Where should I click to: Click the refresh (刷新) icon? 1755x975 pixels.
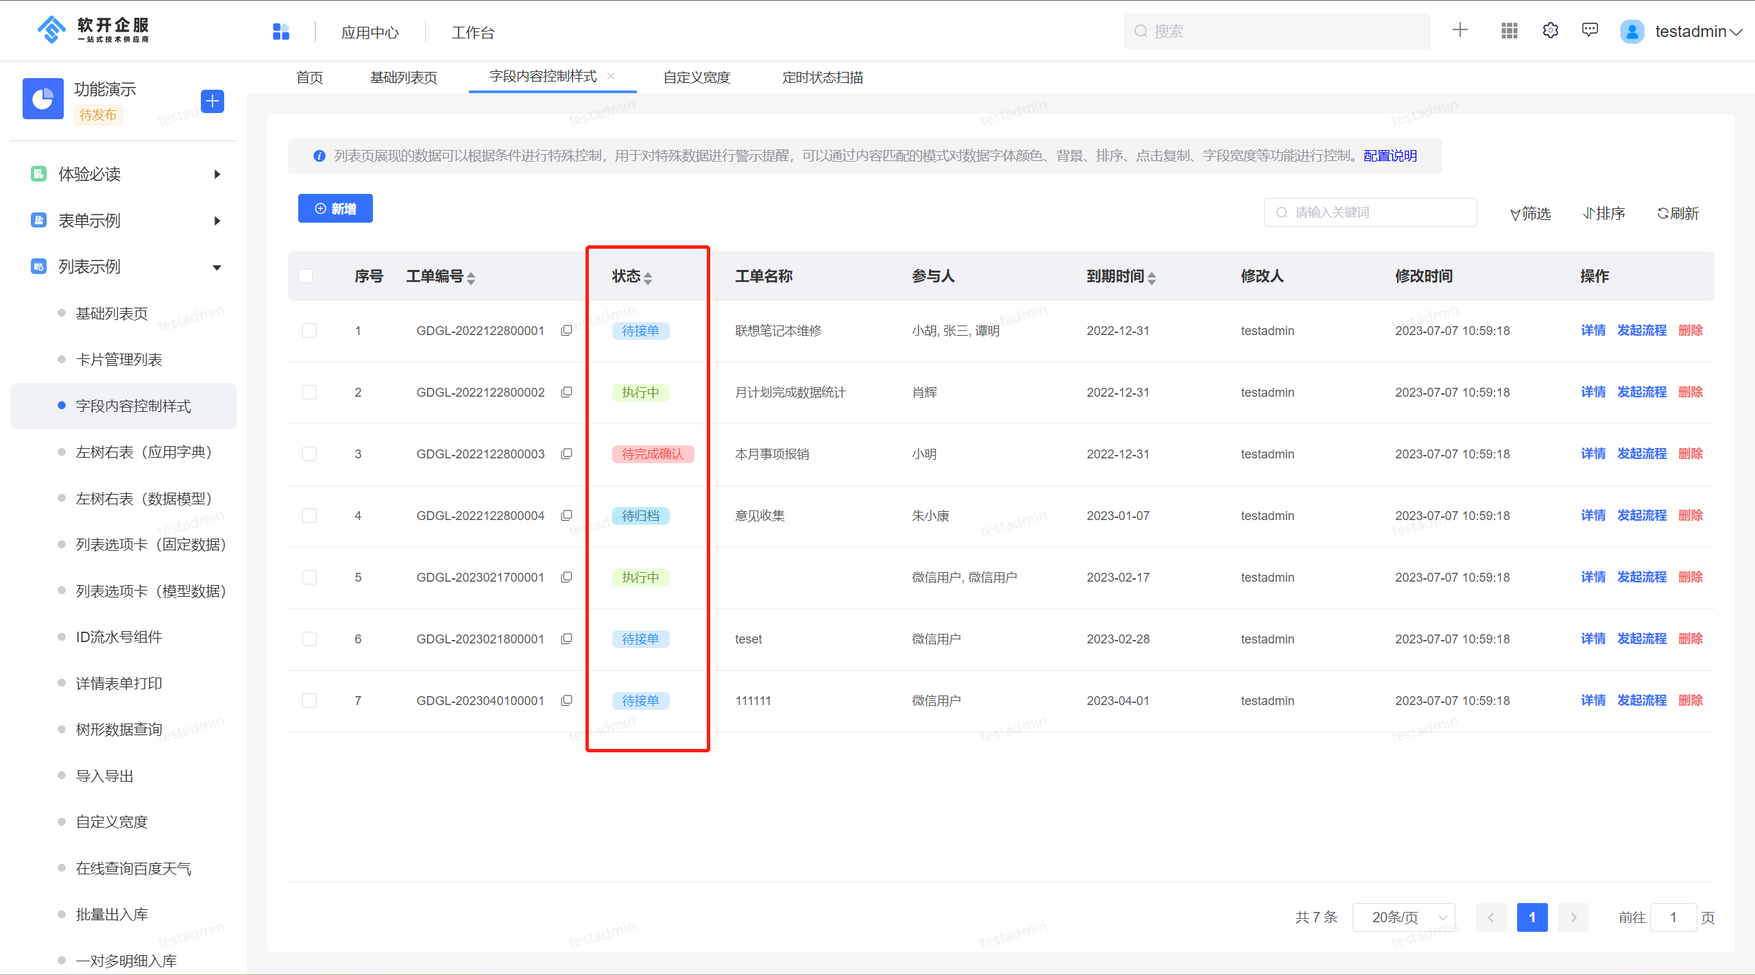1677,212
